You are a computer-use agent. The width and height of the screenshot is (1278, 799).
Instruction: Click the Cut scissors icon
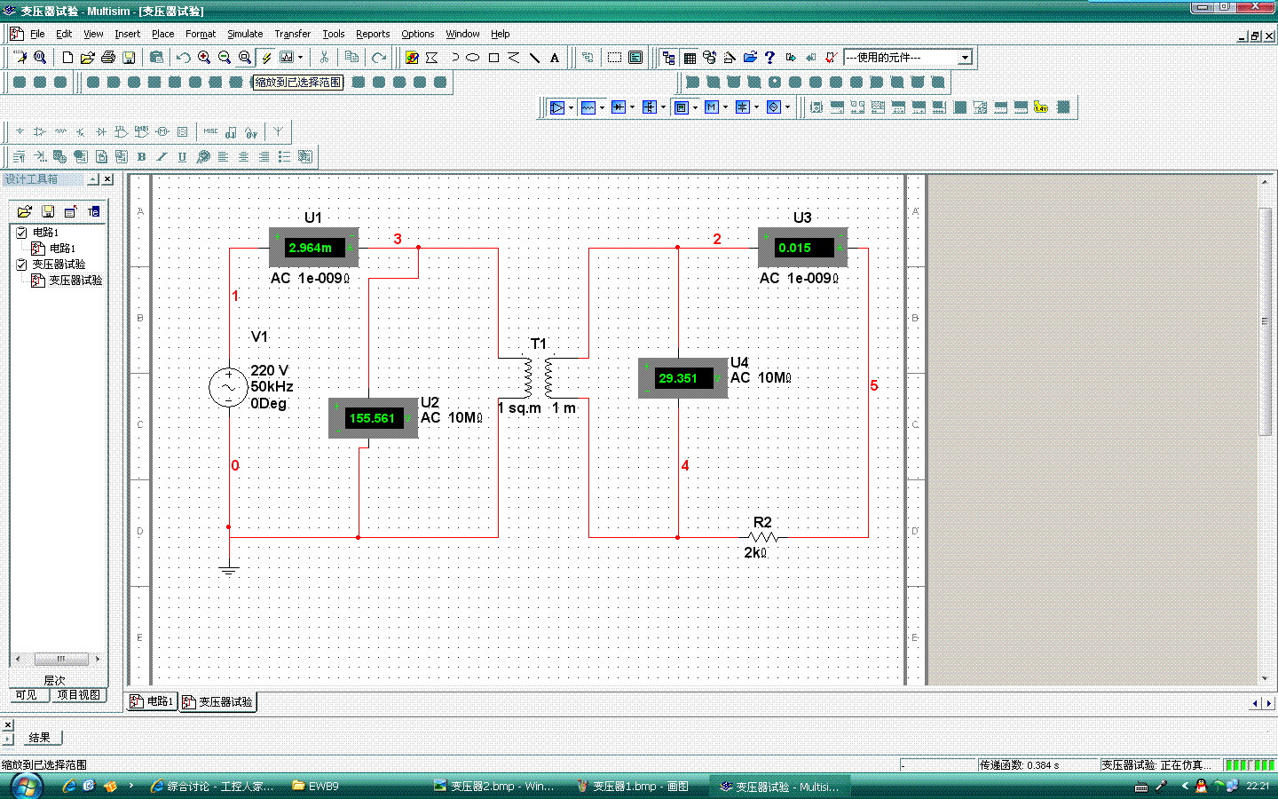(325, 58)
